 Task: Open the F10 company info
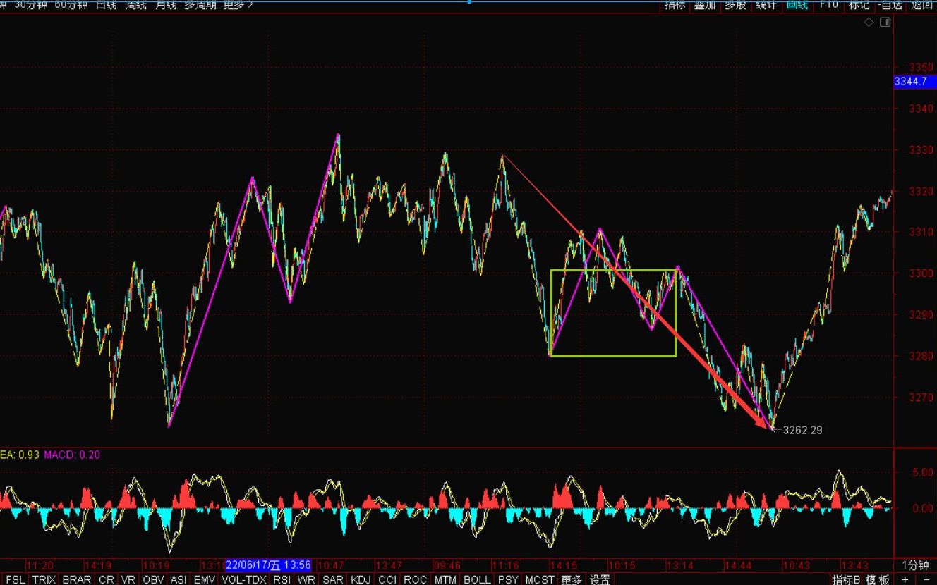(828, 4)
